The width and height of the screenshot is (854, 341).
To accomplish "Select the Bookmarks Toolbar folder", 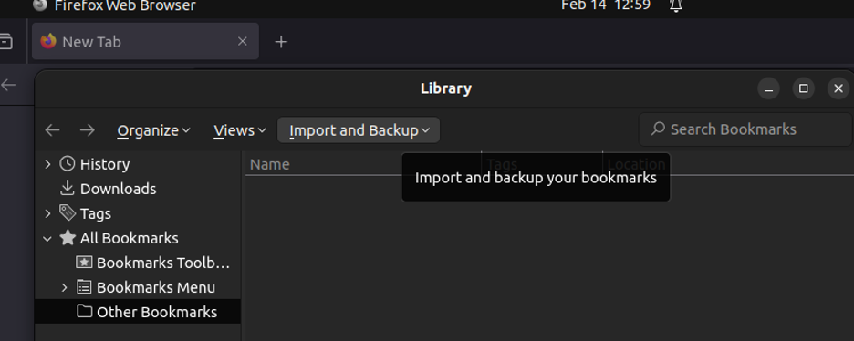I will 163,263.
